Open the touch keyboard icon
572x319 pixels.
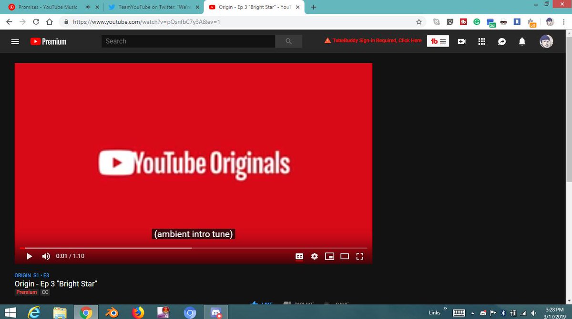459,313
